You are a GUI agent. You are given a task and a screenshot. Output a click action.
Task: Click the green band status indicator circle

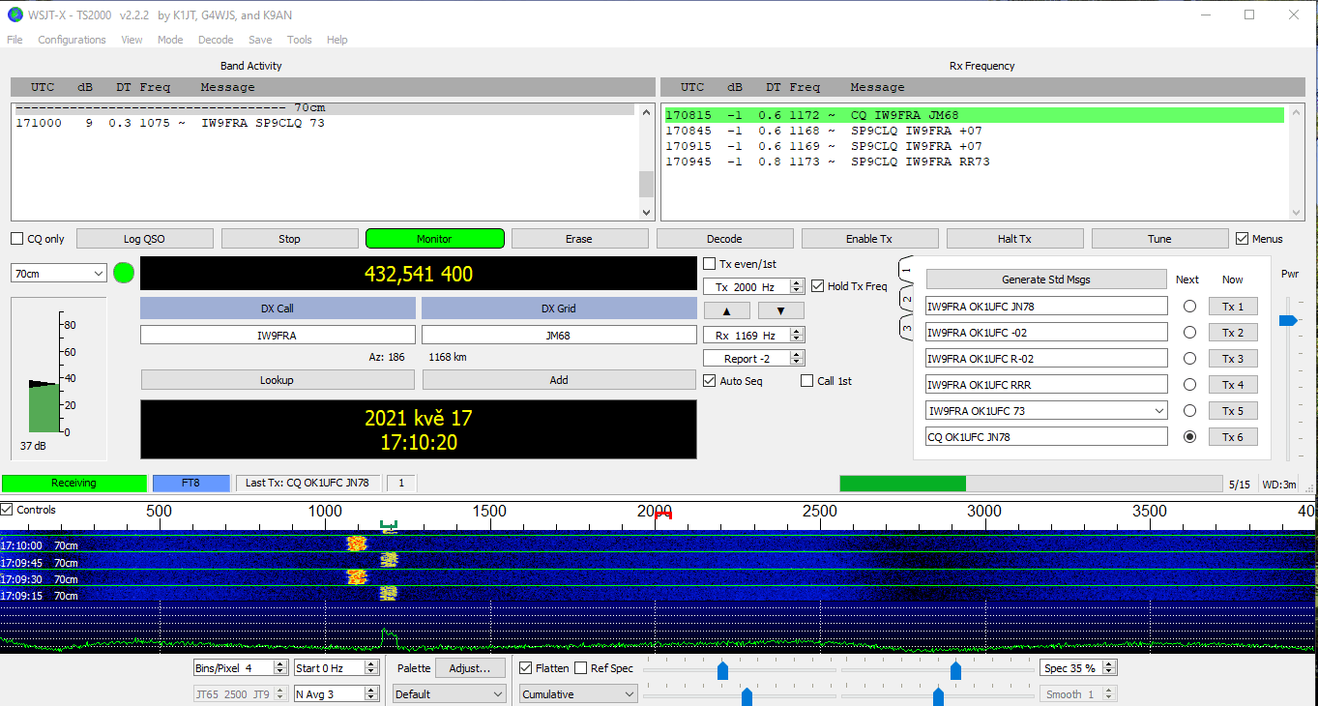pyautogui.click(x=124, y=274)
